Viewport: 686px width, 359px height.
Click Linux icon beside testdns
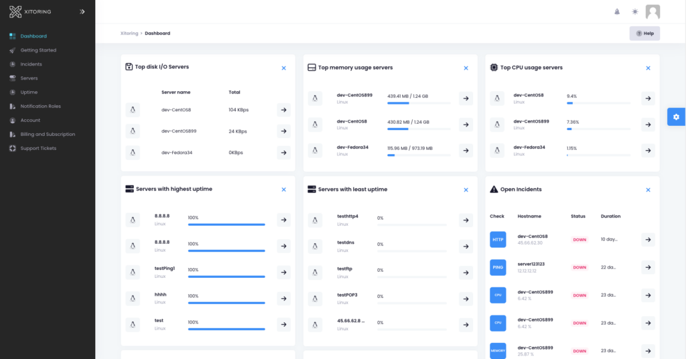tap(315, 246)
